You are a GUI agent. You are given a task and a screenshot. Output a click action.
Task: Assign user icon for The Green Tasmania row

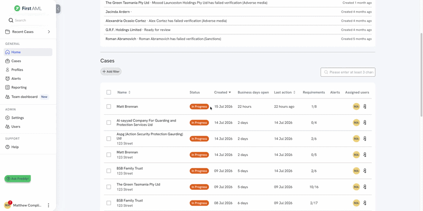click(x=365, y=187)
